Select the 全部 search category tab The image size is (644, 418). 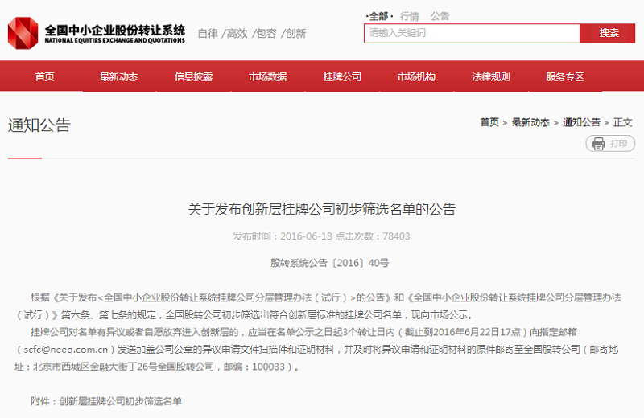tap(378, 16)
